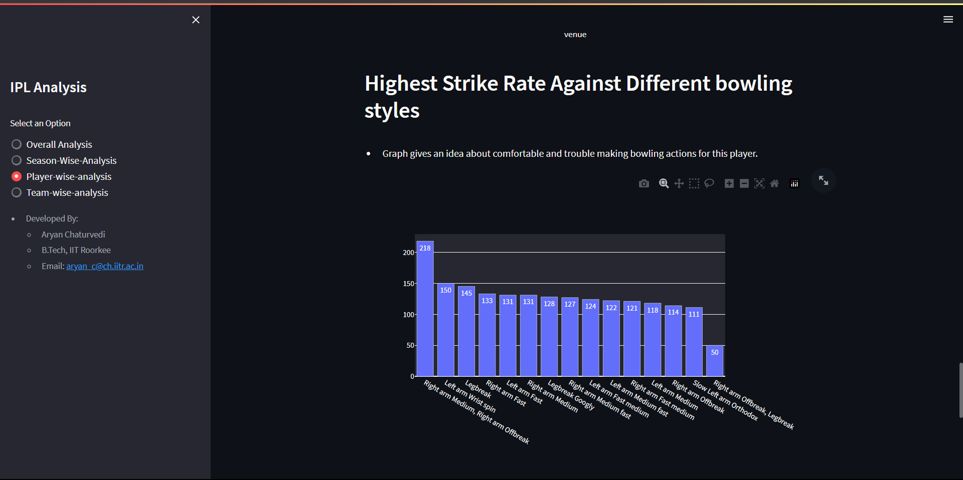This screenshot has height=480, width=963.
Task: Autoscale the chart axes
Action: pyautogui.click(x=759, y=183)
